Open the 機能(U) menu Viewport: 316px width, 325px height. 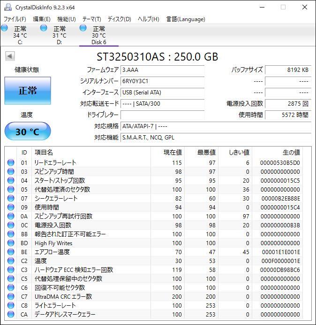(x=66, y=19)
